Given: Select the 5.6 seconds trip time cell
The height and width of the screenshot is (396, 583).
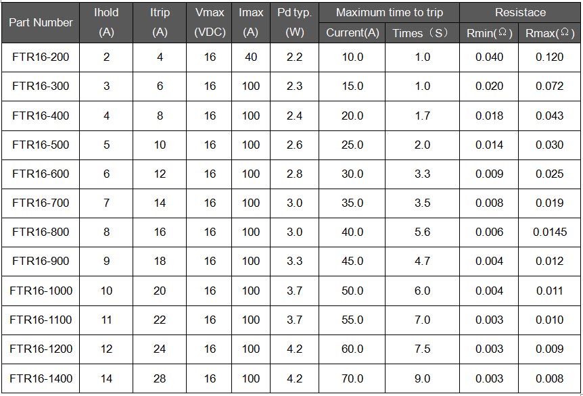Looking at the screenshot, I should coord(423,232).
